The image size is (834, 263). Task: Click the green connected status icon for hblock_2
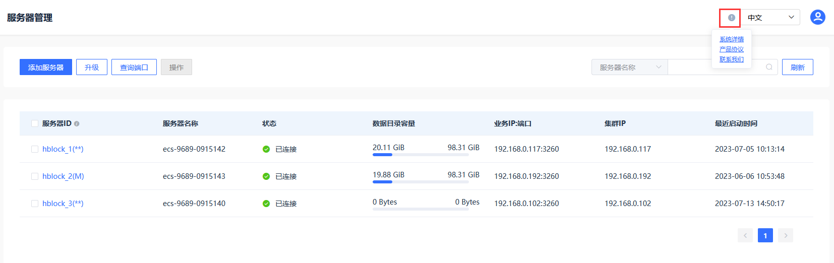(266, 176)
